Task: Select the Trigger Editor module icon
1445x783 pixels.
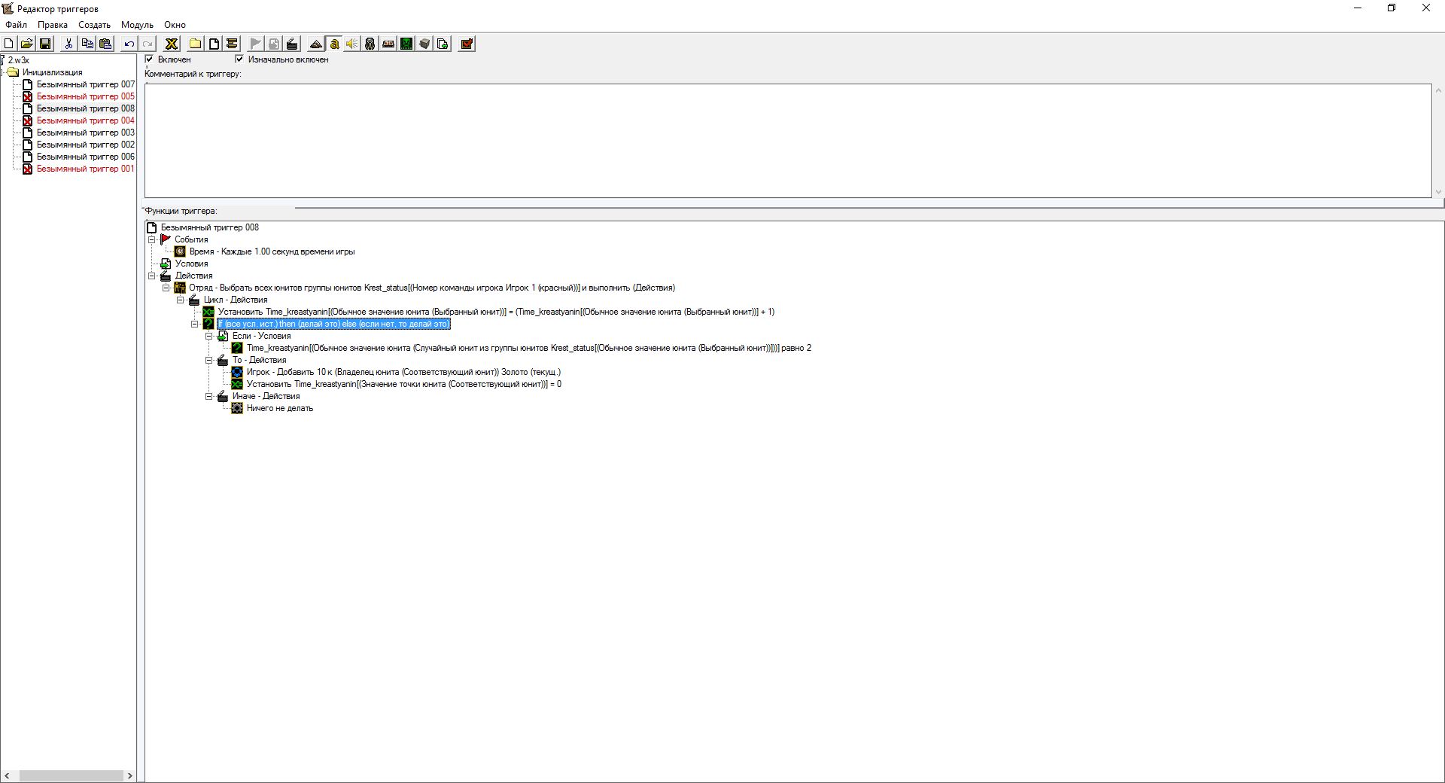Action: coord(334,44)
